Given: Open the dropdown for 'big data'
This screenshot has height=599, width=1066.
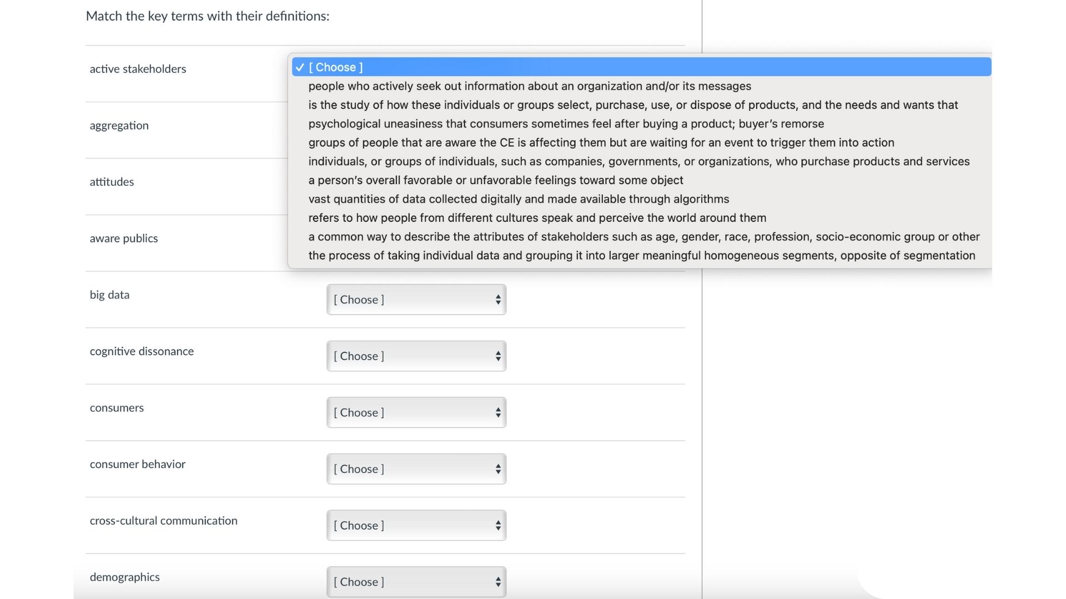Looking at the screenshot, I should point(416,299).
